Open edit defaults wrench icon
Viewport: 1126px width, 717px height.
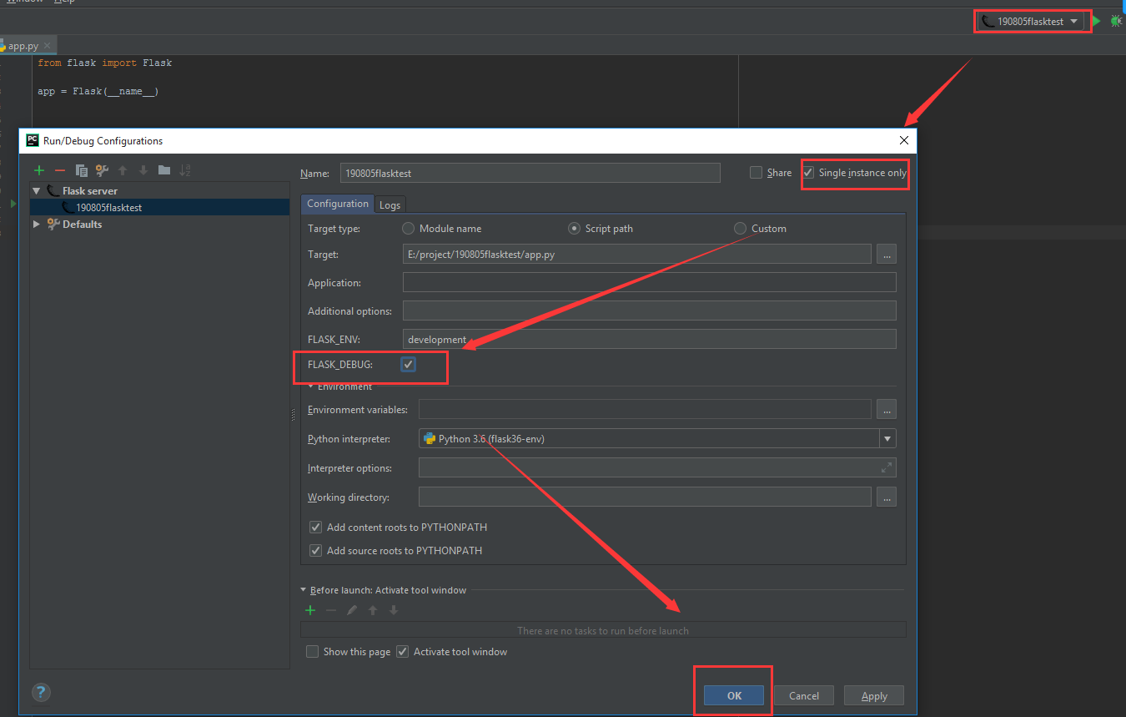(102, 170)
